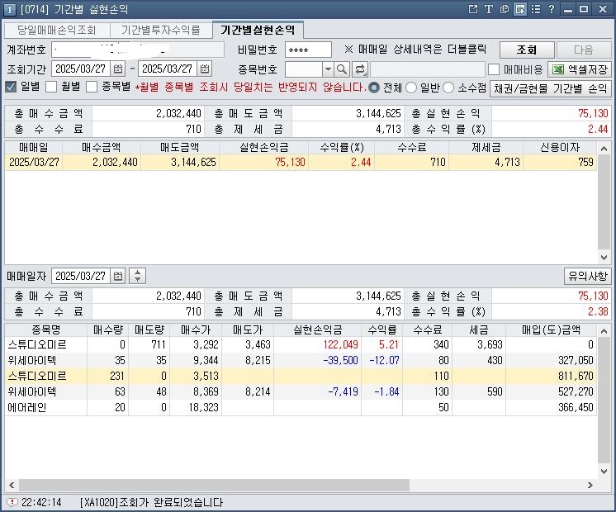Click the 조회 button

[527, 50]
